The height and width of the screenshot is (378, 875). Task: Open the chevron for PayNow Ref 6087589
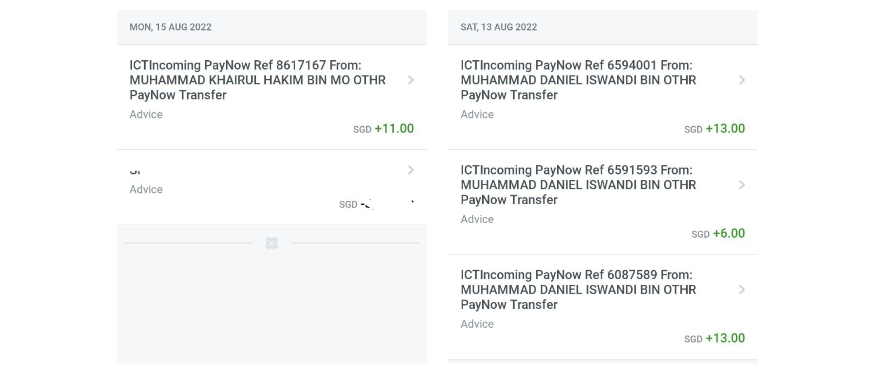coord(742,290)
